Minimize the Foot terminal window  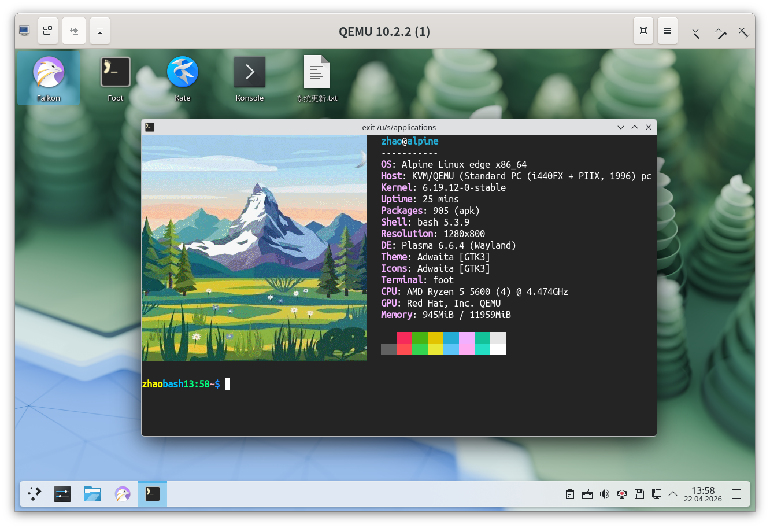point(621,127)
